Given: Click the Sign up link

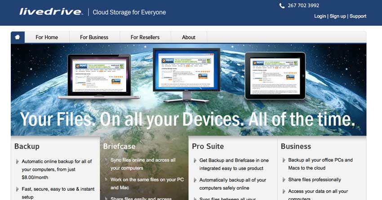Looking at the screenshot, I should (x=338, y=16).
